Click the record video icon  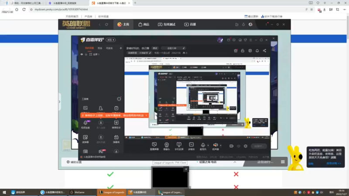pyautogui.click(x=232, y=146)
